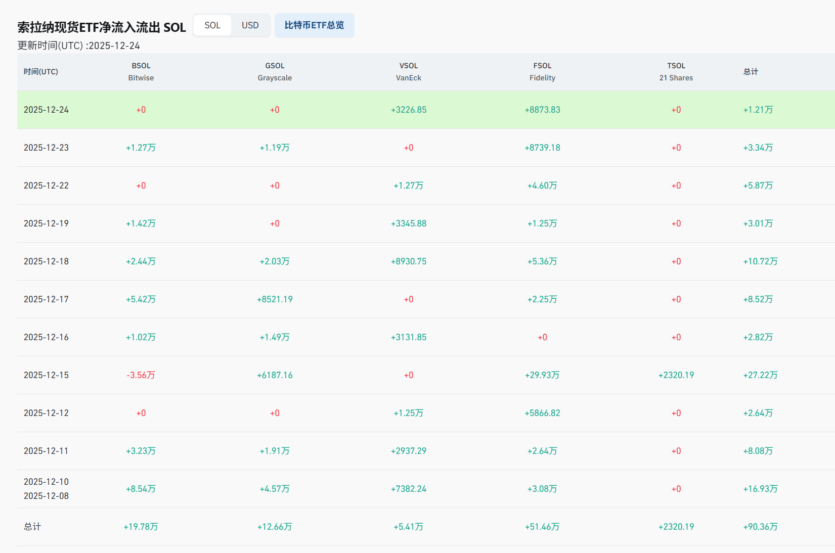Select the +29.93万 FSOL inflow value
835x553 pixels.
coord(542,375)
